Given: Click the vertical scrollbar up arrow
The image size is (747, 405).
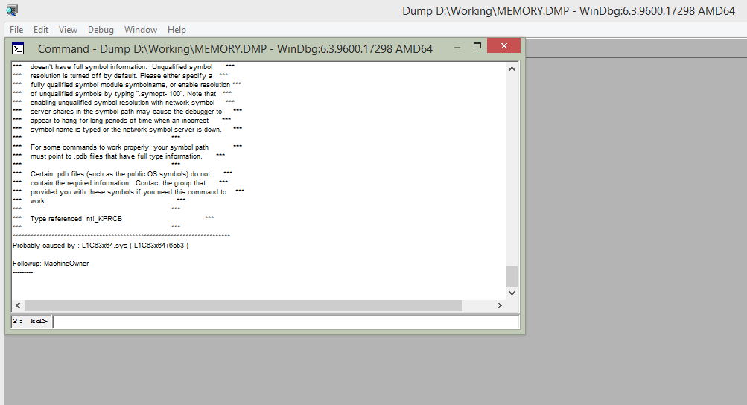Looking at the screenshot, I should (512, 68).
